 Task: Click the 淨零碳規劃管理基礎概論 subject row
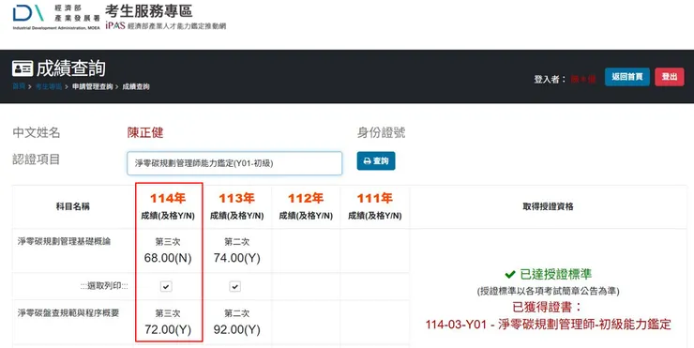64,241
